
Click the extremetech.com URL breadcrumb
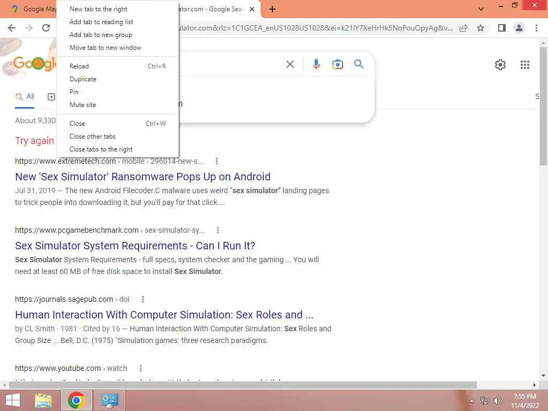(x=109, y=161)
